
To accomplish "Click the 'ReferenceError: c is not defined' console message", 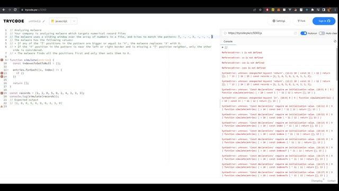I will click(242, 53).
